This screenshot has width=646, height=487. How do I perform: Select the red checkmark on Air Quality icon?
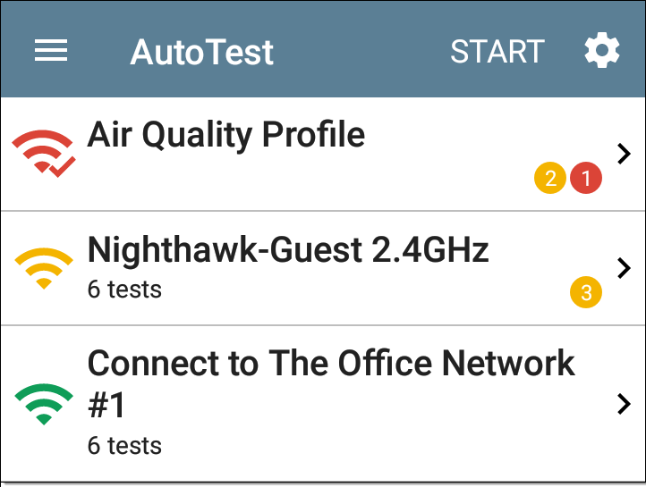click(x=63, y=167)
